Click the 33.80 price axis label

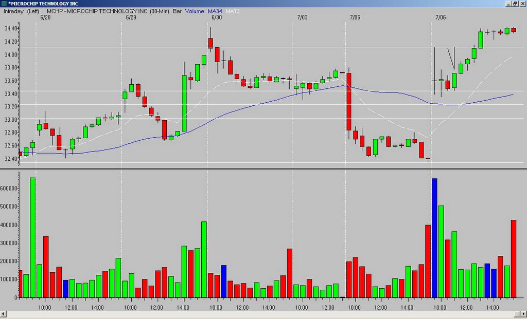11,68
